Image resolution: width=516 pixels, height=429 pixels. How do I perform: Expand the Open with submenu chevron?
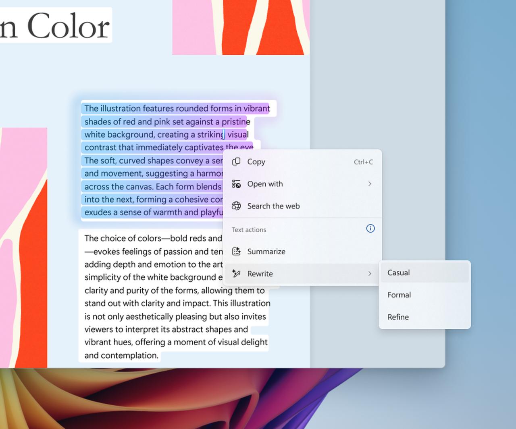pos(370,184)
